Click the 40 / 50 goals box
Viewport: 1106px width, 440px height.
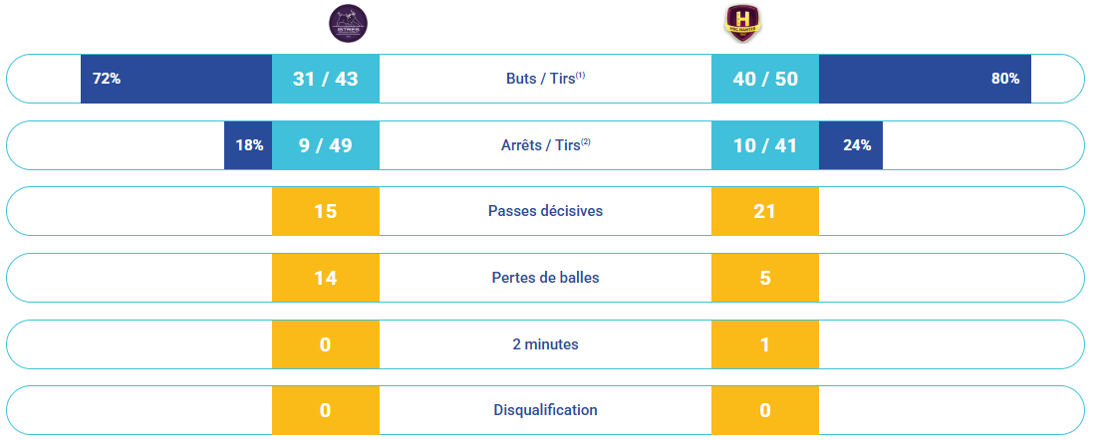pos(765,79)
